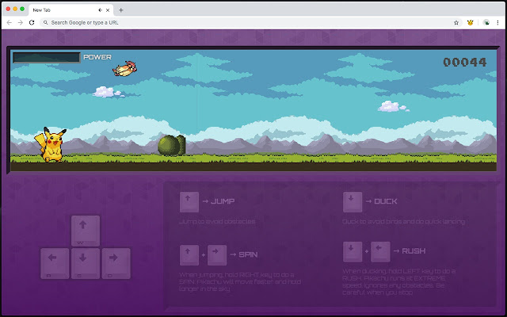Click the right key icon in SPIN combo

click(x=217, y=255)
